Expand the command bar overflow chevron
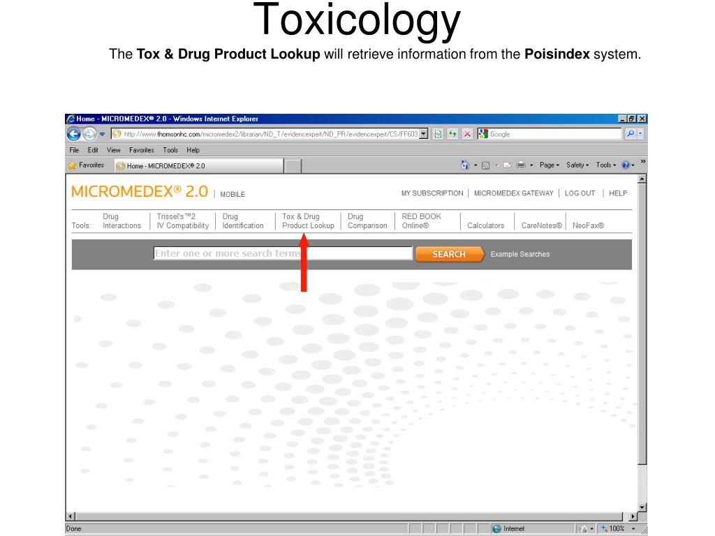 pos(643,161)
